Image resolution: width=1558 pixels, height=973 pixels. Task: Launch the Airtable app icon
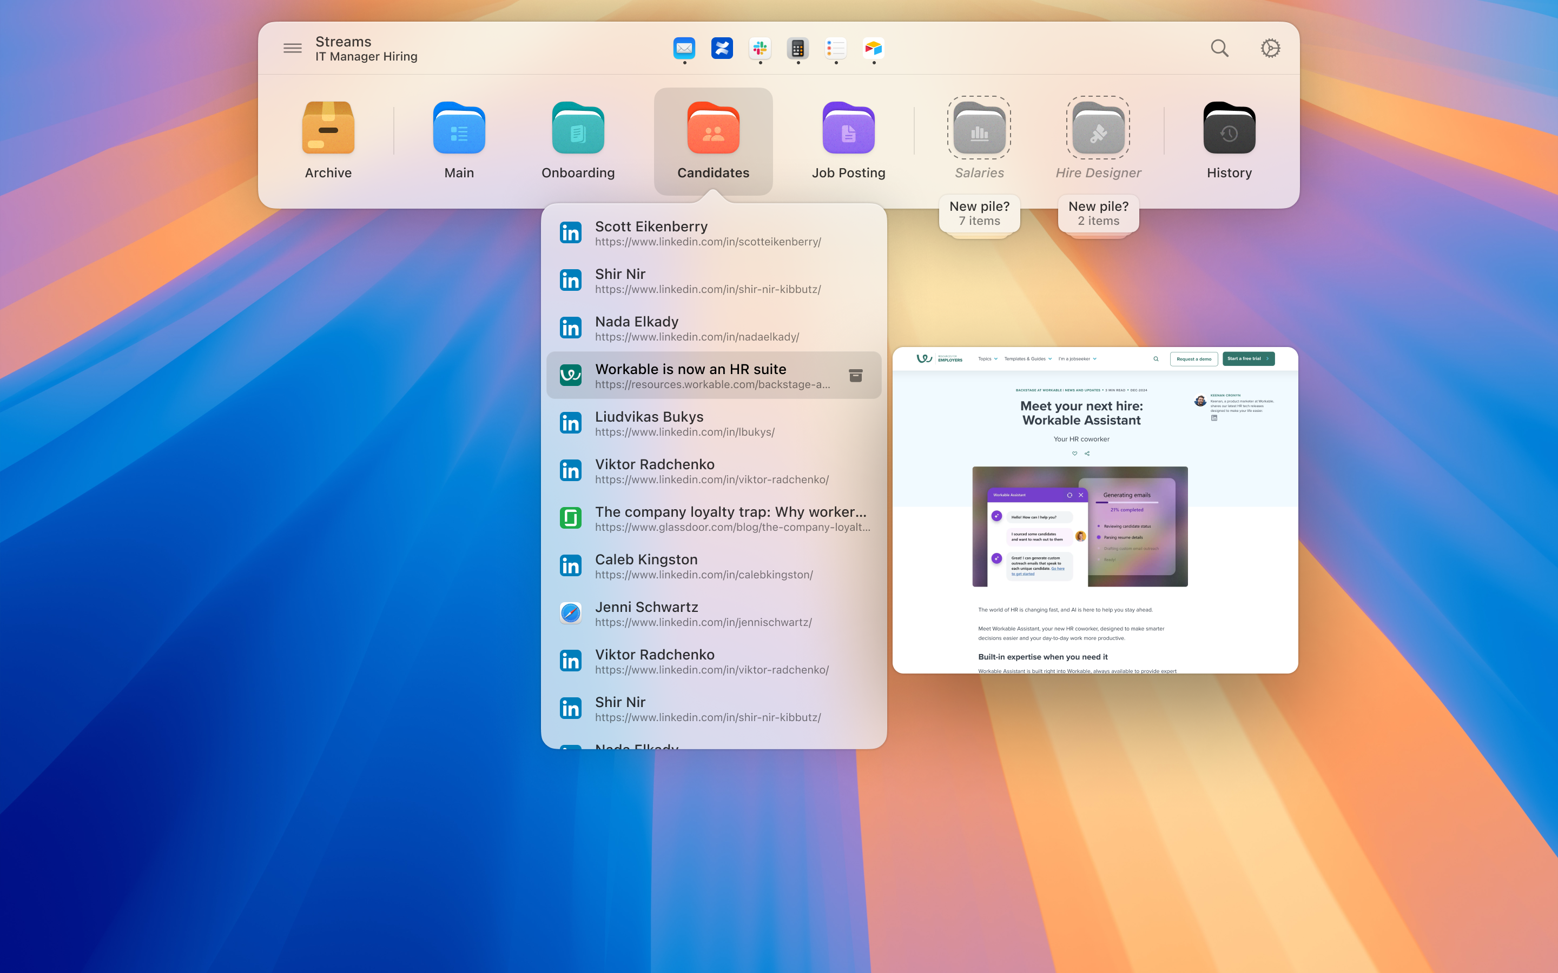874,48
